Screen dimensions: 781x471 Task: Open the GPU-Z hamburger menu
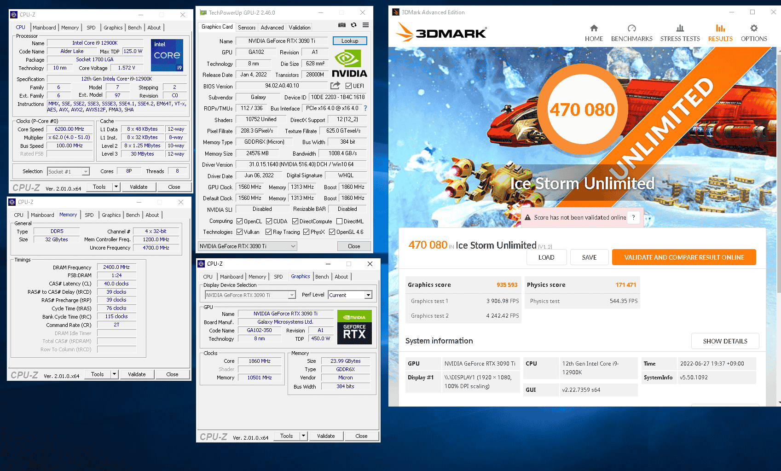pyautogui.click(x=365, y=25)
